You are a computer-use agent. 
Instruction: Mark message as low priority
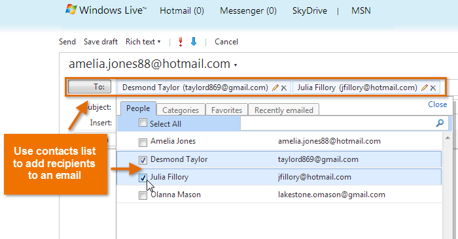tap(194, 42)
